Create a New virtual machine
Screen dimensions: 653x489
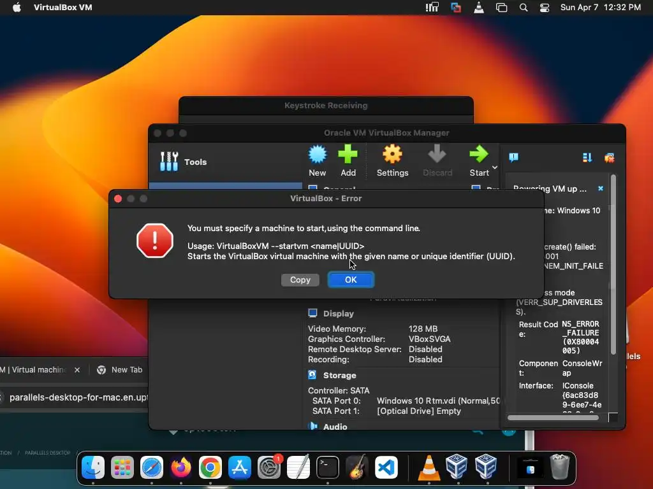318,160
